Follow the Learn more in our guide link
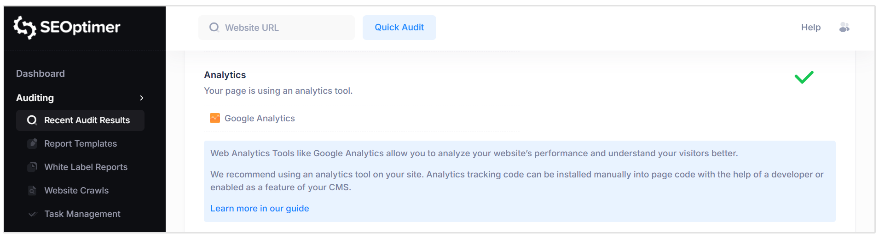 (260, 208)
